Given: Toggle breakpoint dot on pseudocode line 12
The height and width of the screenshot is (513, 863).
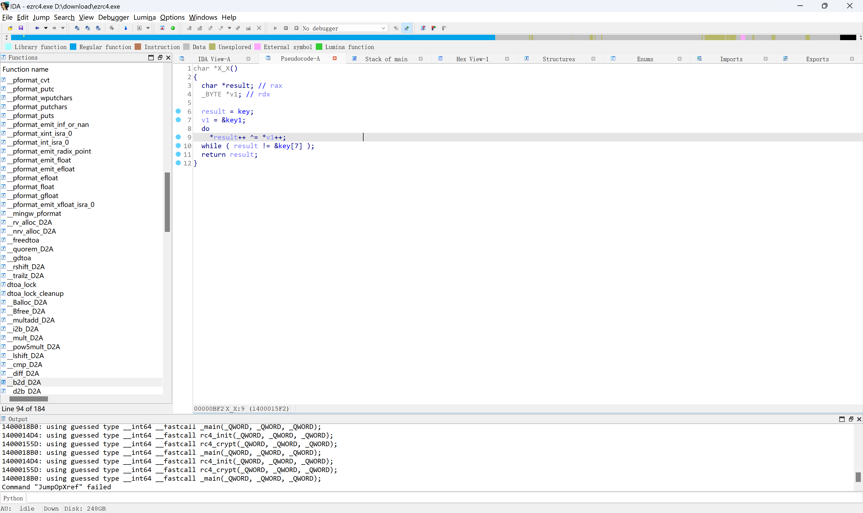Looking at the screenshot, I should pos(178,163).
